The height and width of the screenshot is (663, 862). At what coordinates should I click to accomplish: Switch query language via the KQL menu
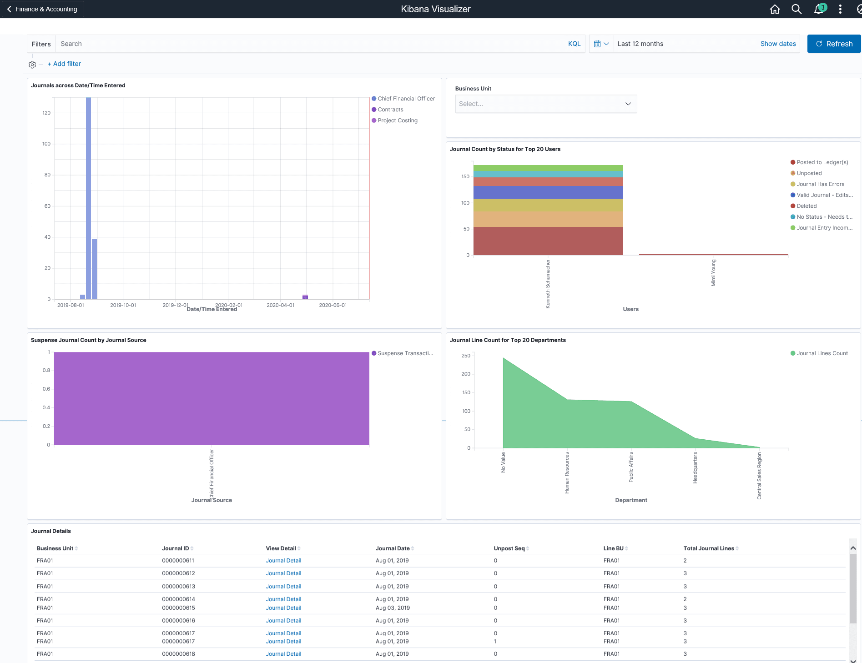[x=574, y=44]
